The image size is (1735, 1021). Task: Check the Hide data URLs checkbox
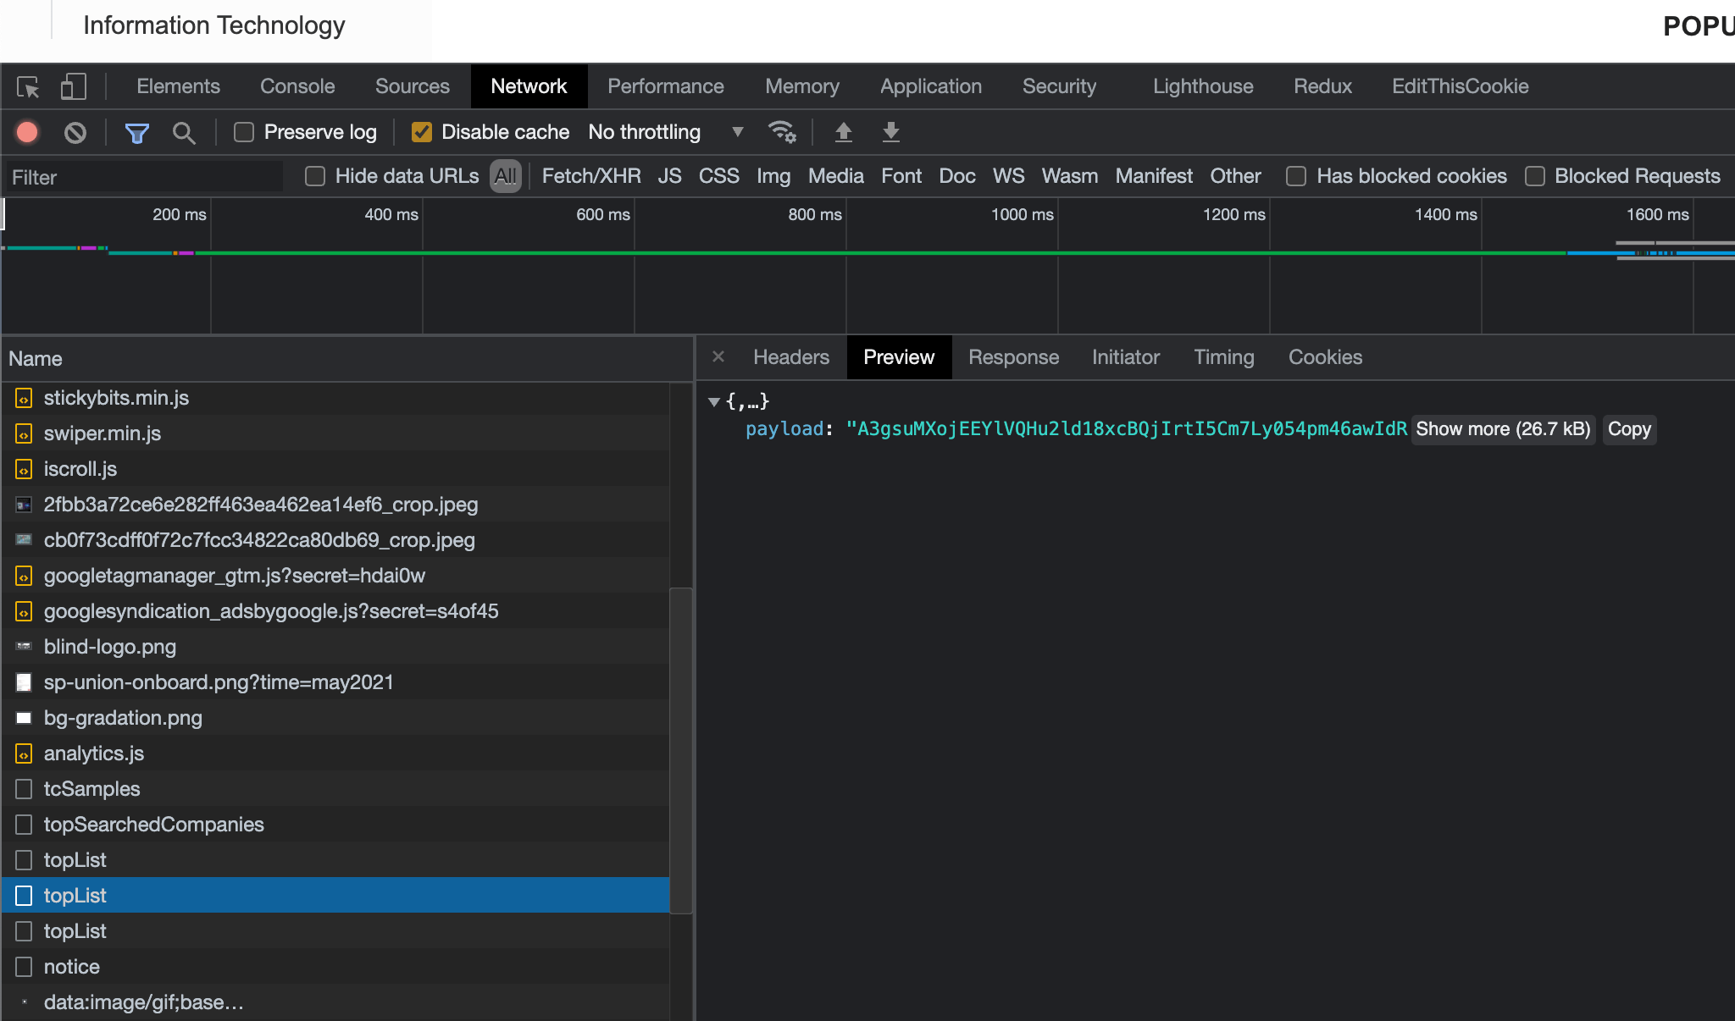tap(315, 176)
